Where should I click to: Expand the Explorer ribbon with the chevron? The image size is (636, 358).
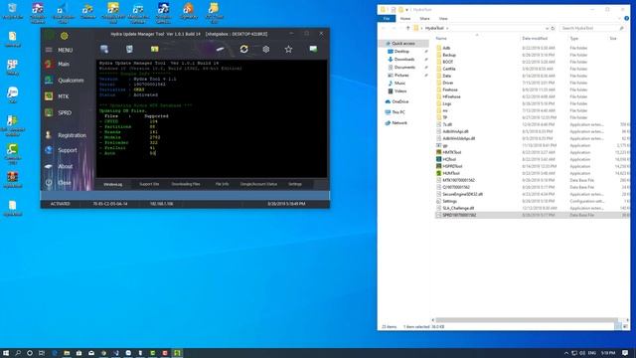619,19
